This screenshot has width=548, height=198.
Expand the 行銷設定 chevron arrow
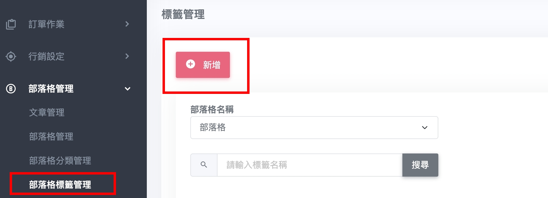click(x=127, y=56)
